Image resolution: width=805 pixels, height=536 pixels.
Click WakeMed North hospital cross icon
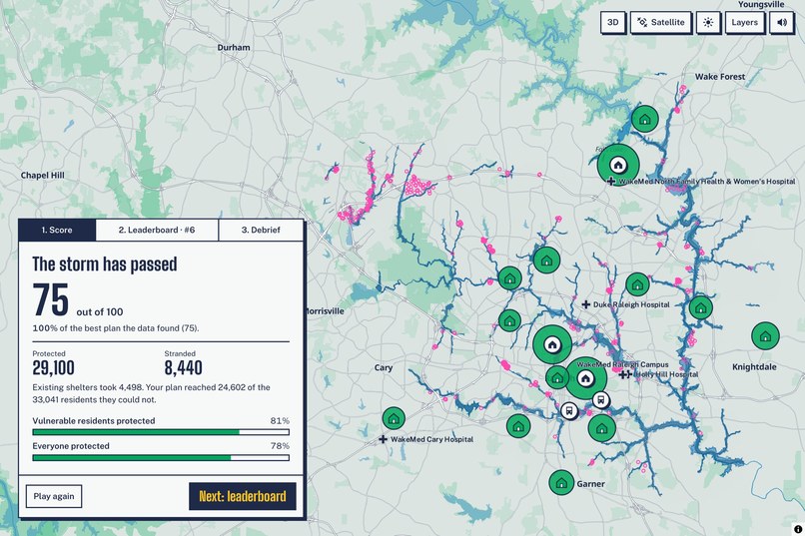coord(611,181)
